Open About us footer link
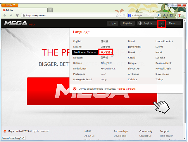188x142 pixels. tap(89, 136)
